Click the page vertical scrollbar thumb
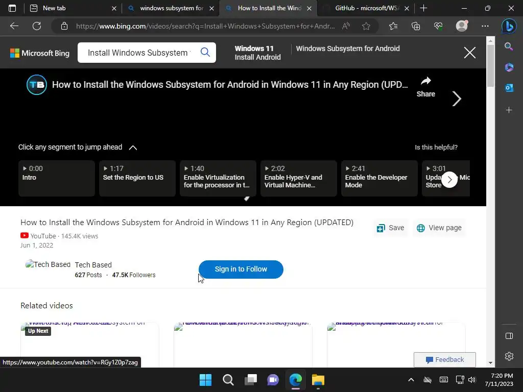Viewport: 523px width, 392px height. click(x=490, y=65)
